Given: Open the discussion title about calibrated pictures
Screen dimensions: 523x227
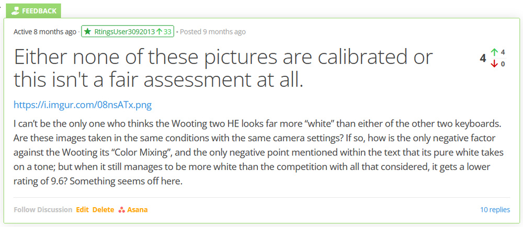Looking at the screenshot, I should [x=223, y=68].
